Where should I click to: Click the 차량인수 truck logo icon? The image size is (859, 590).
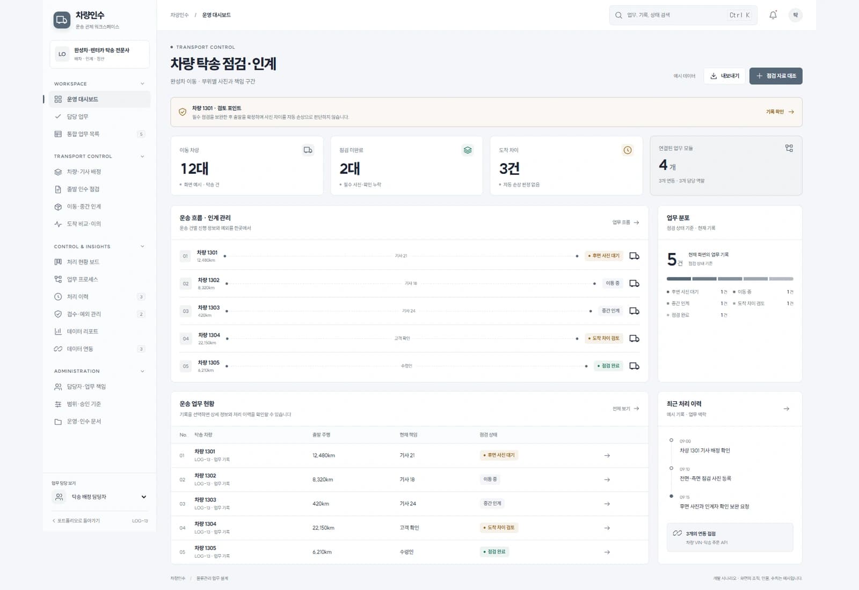(62, 20)
